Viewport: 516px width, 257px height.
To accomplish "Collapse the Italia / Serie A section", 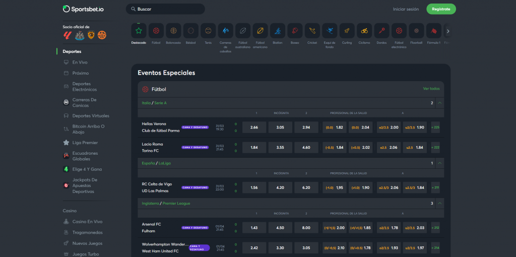I will tap(439, 103).
